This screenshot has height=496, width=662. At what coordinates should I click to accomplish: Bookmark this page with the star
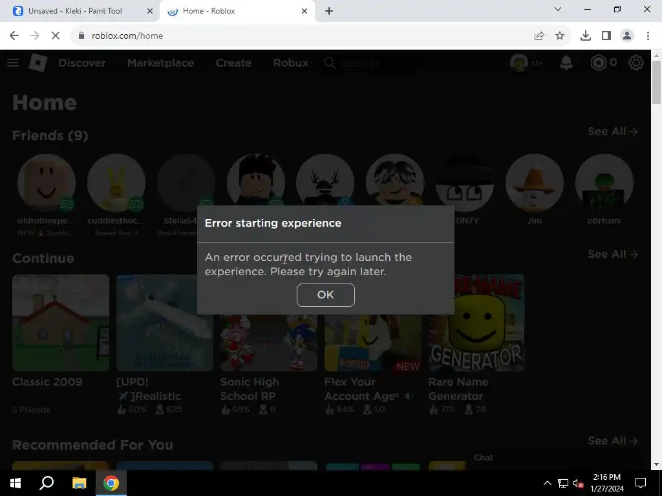(560, 36)
